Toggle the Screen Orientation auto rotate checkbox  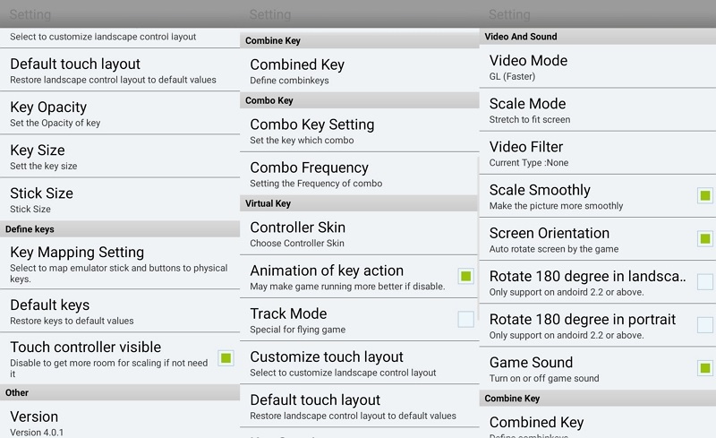[704, 238]
